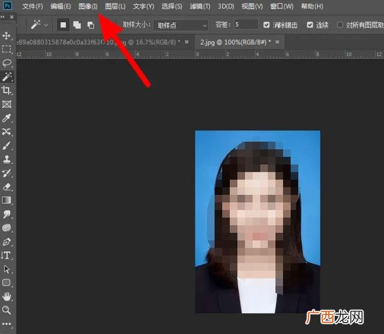Click the portrait photo on canvas
The image size is (384, 334).
[257, 221]
